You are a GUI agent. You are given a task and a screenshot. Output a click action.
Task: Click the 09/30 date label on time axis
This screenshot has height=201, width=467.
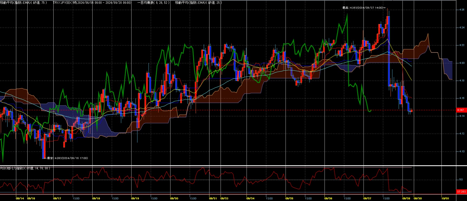tap(417, 198)
